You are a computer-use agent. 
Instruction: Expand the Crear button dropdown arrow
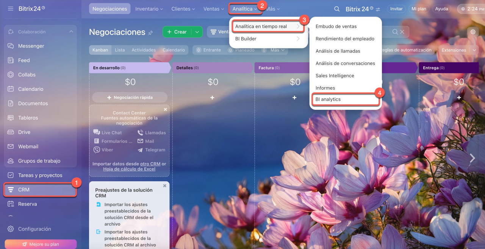click(197, 32)
